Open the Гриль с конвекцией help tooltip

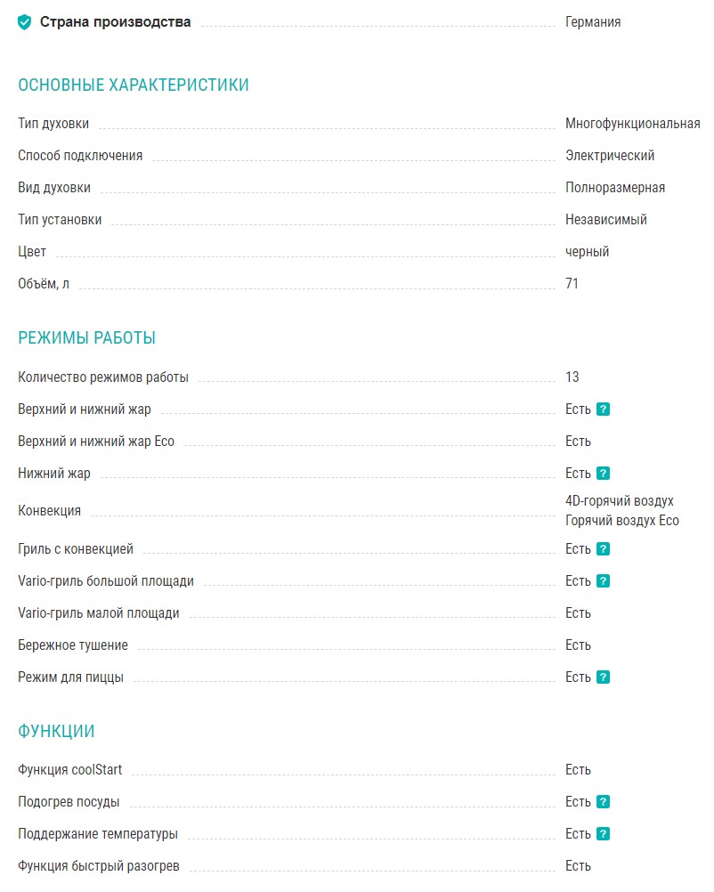[x=603, y=549]
